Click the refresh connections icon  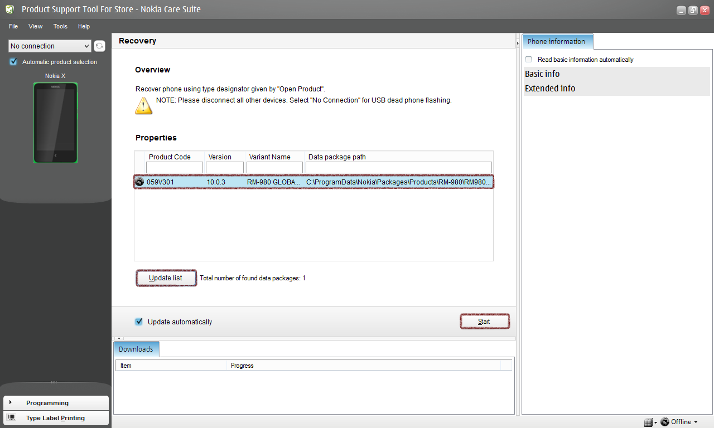(x=99, y=46)
